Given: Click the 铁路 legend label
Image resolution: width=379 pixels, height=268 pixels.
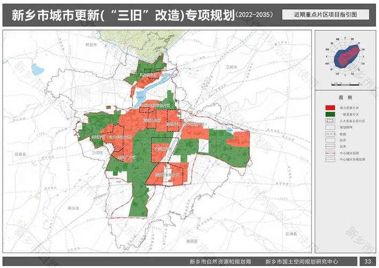Looking at the screenshot, I should click(343, 134).
